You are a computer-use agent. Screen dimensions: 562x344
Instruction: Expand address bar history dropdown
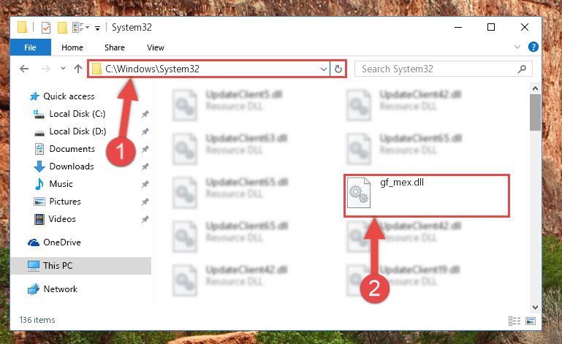pos(324,69)
